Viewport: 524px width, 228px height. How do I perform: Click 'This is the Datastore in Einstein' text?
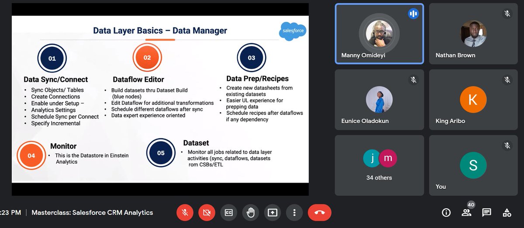tap(92, 155)
